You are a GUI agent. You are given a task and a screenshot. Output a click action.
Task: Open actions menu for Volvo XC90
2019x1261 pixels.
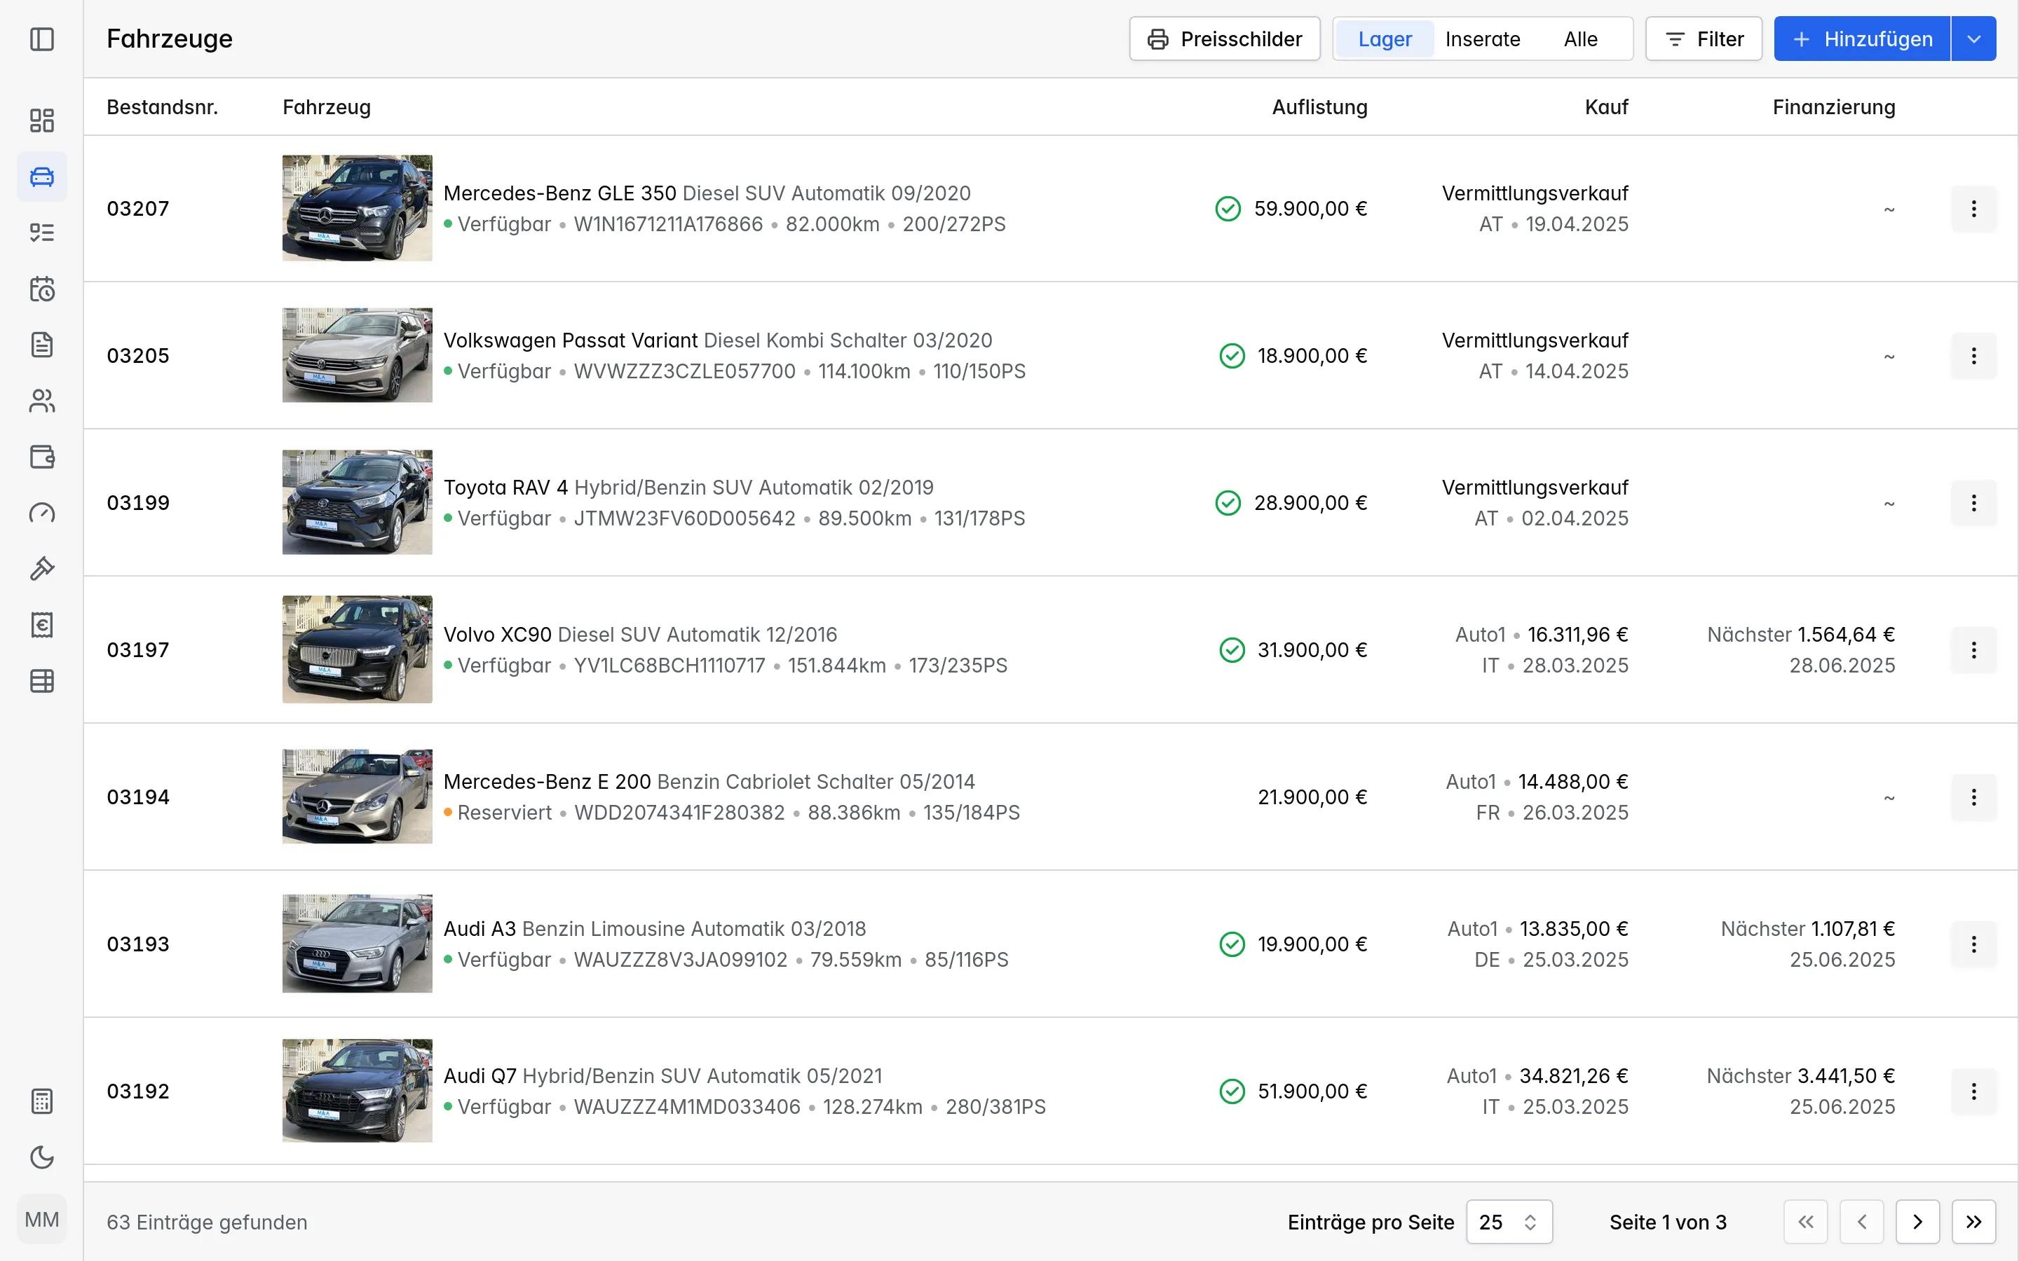pyautogui.click(x=1974, y=649)
